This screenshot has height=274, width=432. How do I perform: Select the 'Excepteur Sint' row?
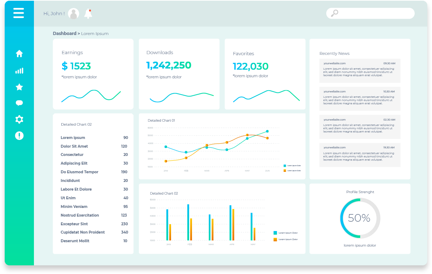94,224
